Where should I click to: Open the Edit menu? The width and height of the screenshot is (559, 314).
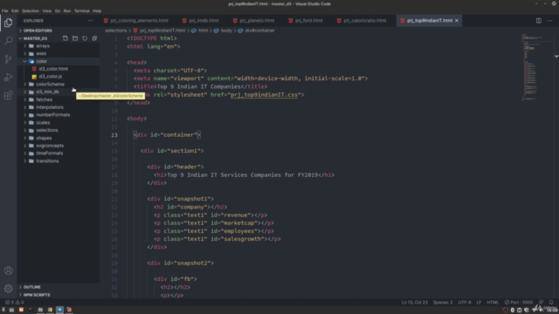[x=15, y=11]
